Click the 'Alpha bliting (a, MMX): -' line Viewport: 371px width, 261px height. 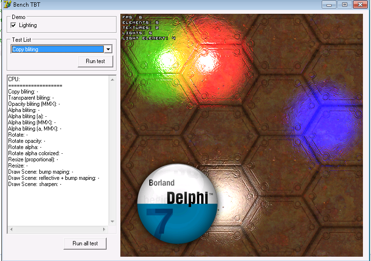tap(35, 129)
